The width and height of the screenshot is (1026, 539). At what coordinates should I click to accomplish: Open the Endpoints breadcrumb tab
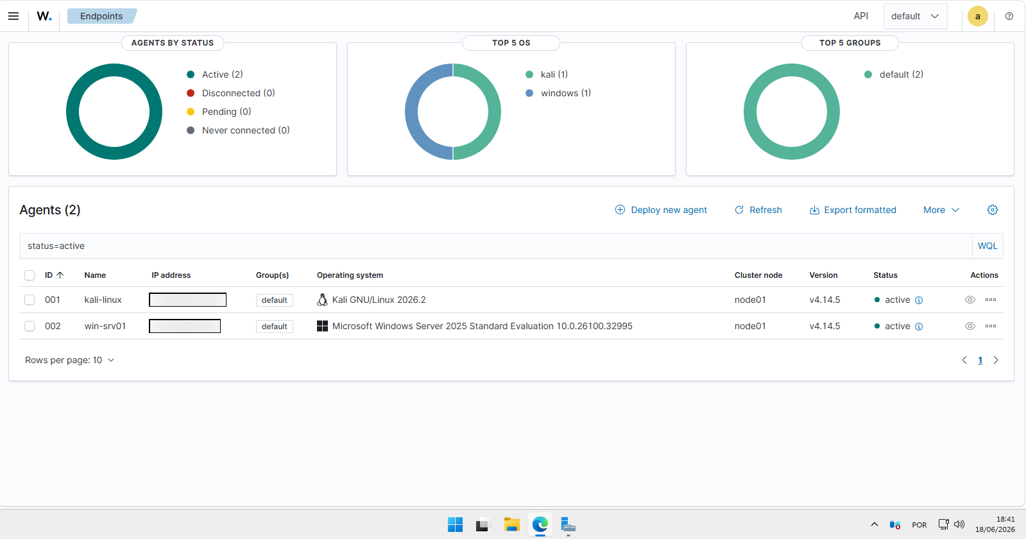101,16
